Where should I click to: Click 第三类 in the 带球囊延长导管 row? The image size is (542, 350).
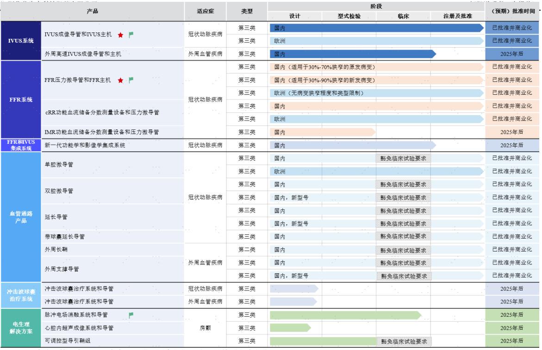(247, 236)
